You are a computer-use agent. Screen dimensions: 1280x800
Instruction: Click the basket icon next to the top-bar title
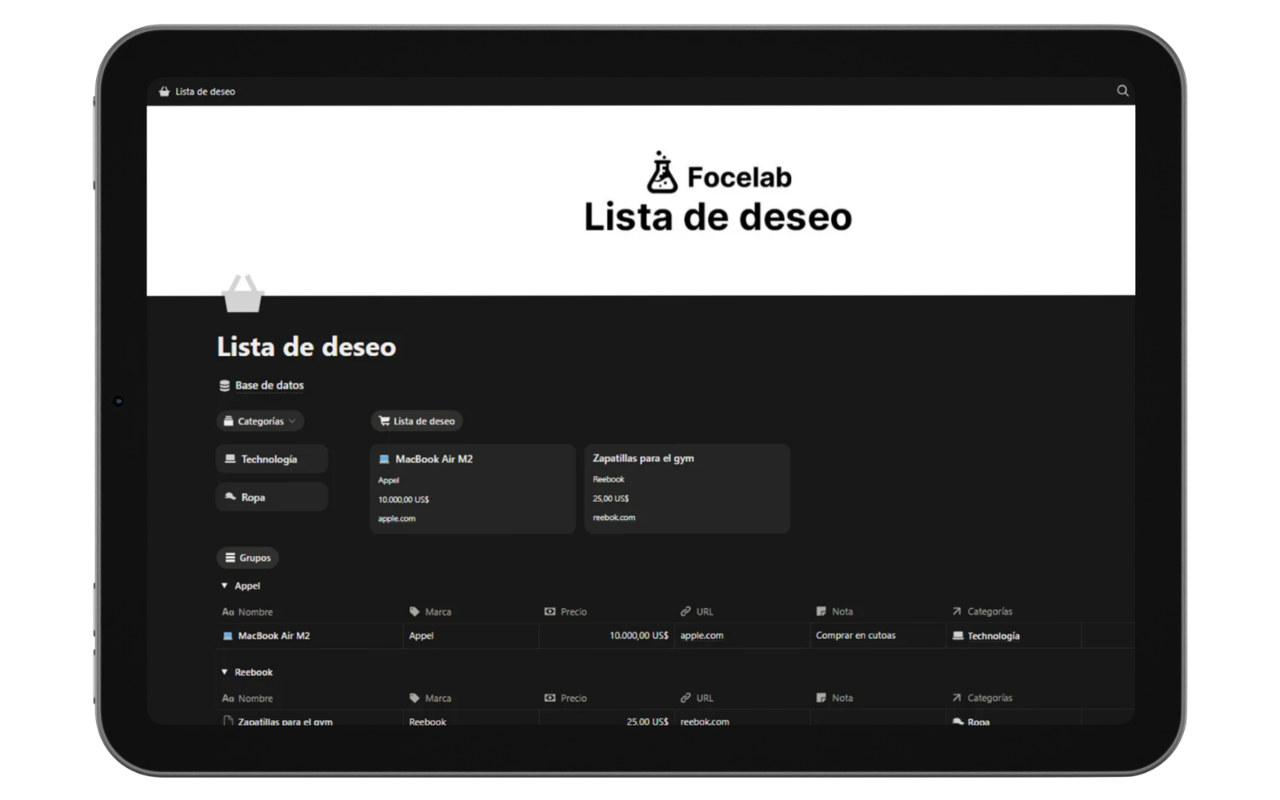click(x=164, y=91)
